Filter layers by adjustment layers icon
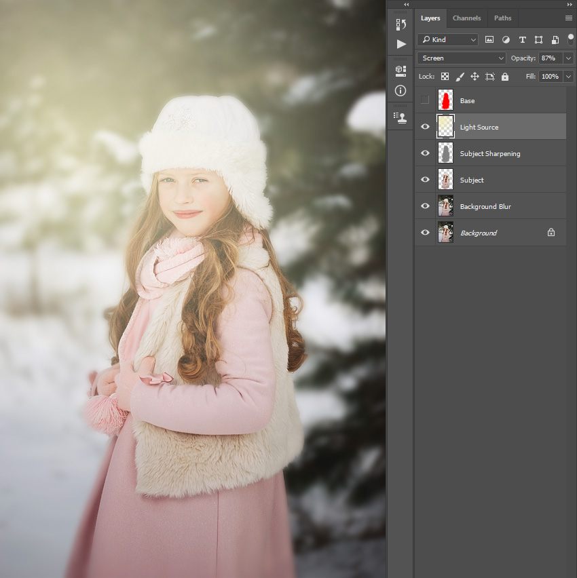 click(506, 39)
